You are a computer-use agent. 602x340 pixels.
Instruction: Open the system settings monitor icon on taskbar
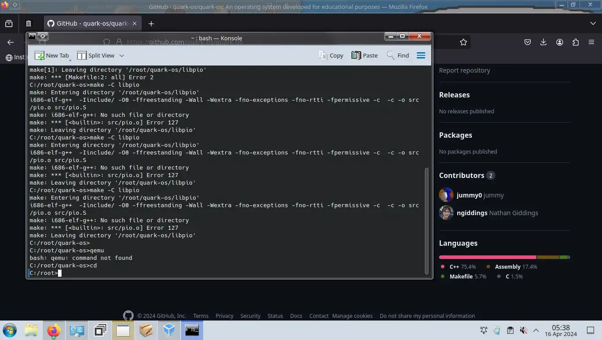pos(77,330)
